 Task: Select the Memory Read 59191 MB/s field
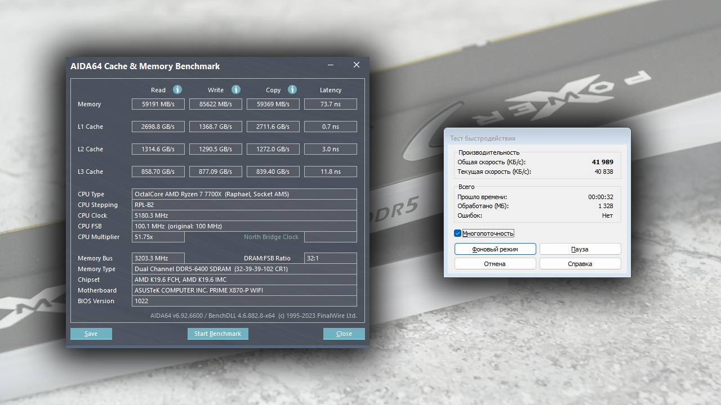pos(158,104)
